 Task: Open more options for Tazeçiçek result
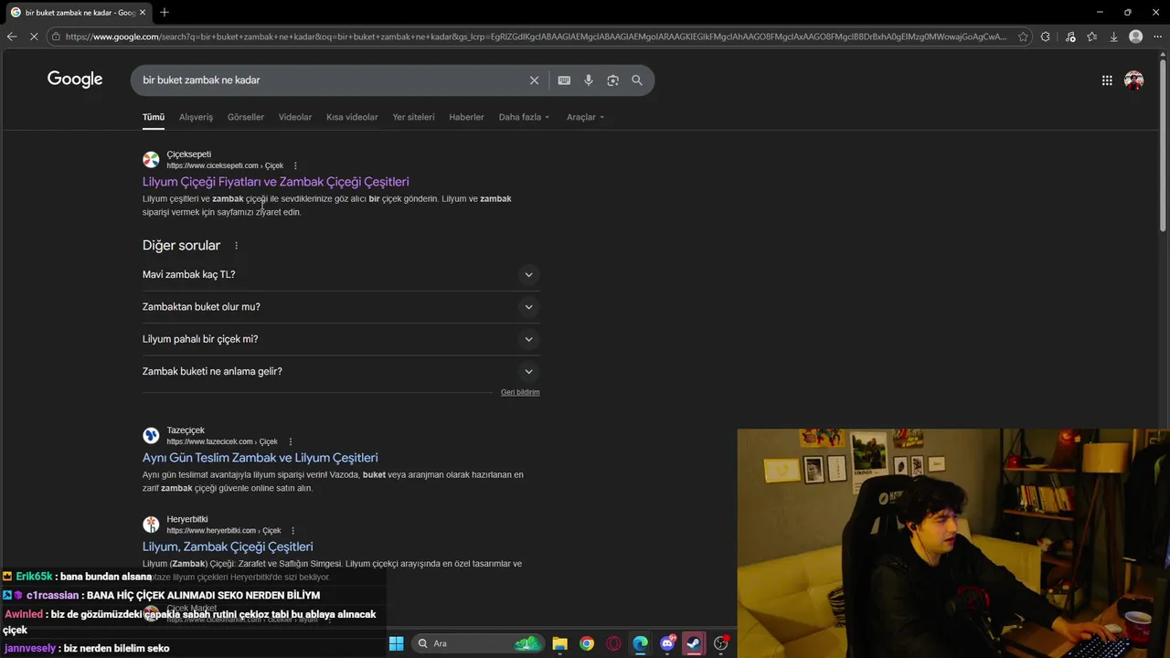click(291, 441)
